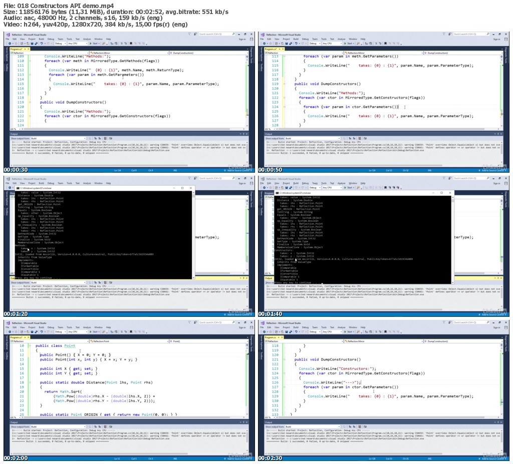Toggle Output panel auto-hide pin, 00:00:50 frame

coord(498,134)
